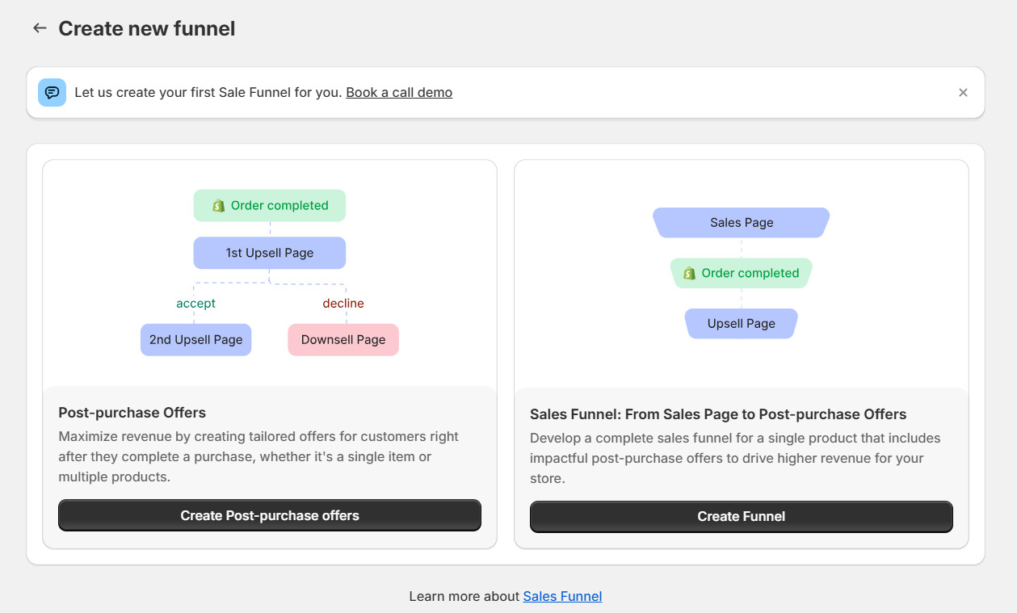Click the shopping bag icon on Order completed
This screenshot has height=613, width=1017.
pyautogui.click(x=216, y=205)
